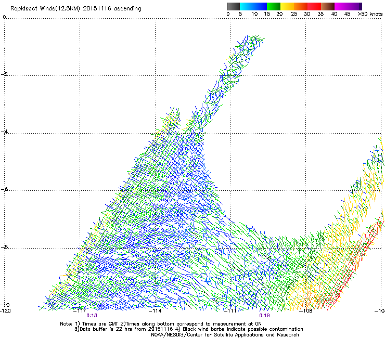Click the latitude axis label '-10'
The width and height of the screenshot is (385, 338).
pos(5,305)
